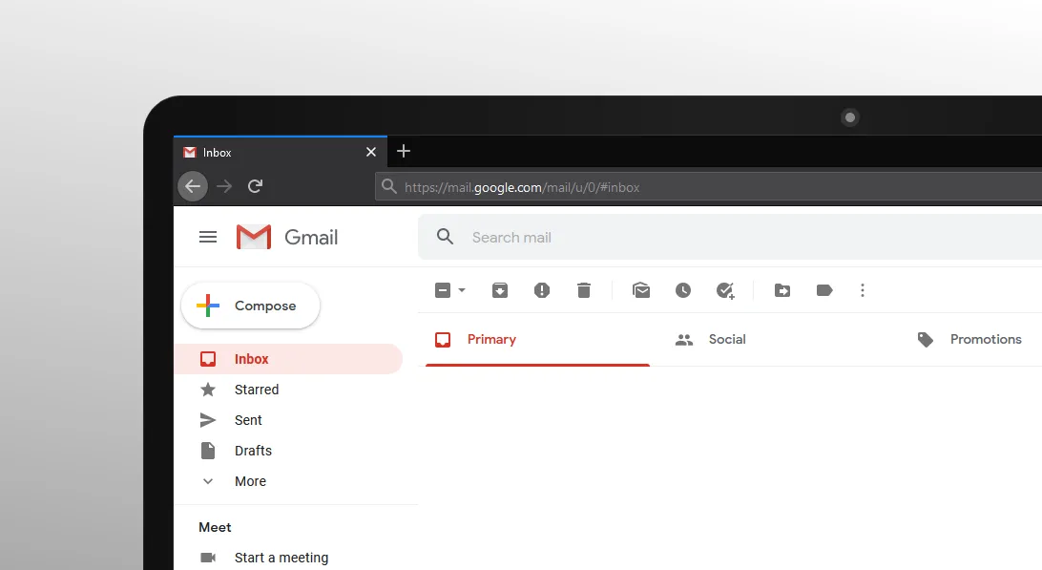The width and height of the screenshot is (1042, 570).
Task: Click the address bar search icon
Action: 389,186
